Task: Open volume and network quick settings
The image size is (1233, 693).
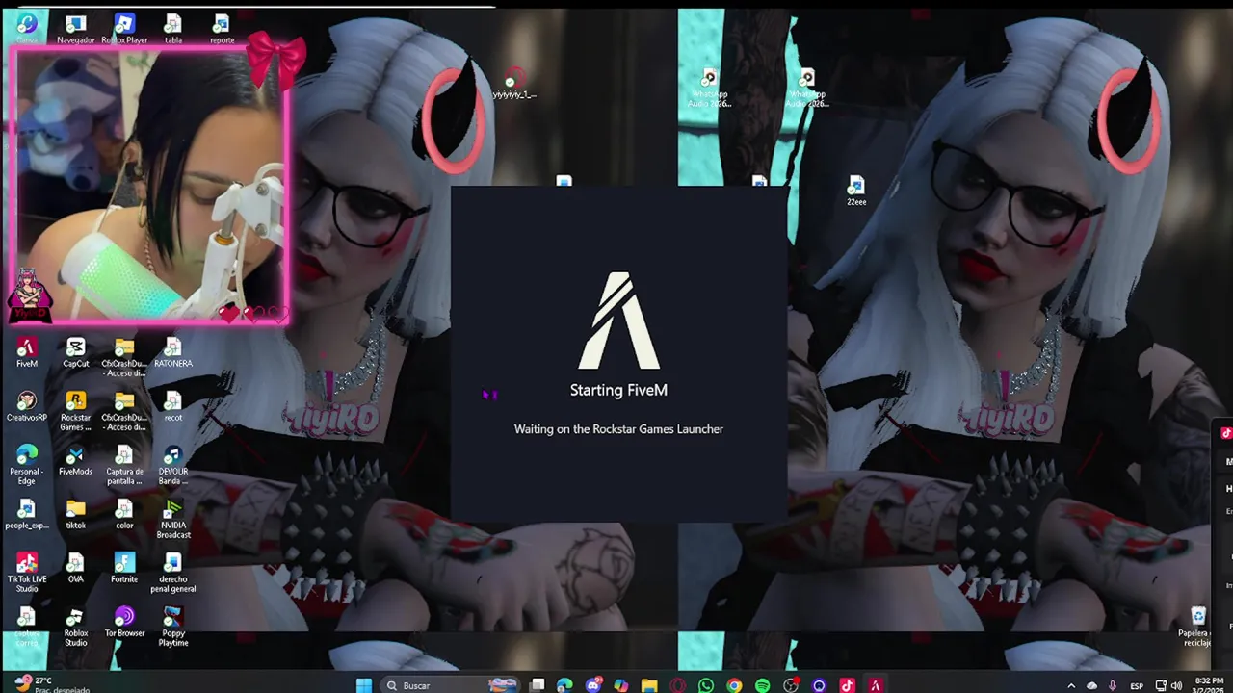Action: 1167,685
